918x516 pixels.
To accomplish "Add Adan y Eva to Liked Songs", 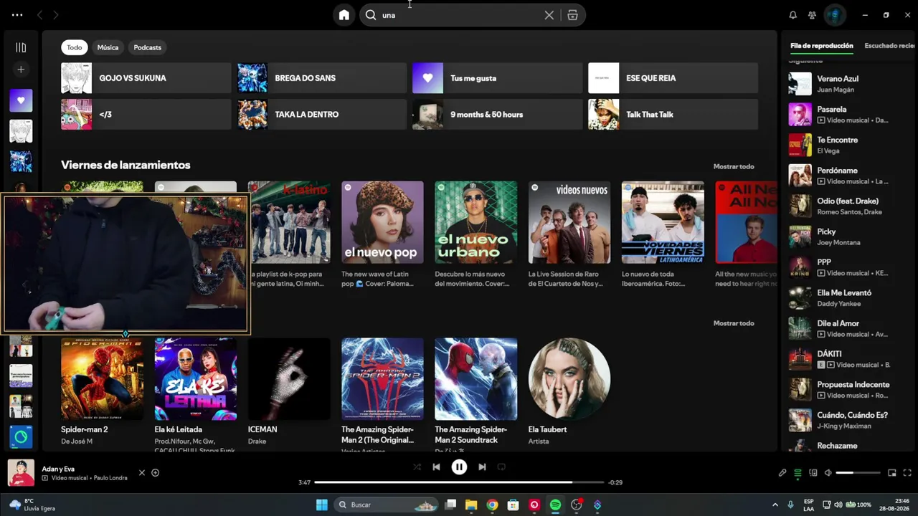I will coord(155,473).
